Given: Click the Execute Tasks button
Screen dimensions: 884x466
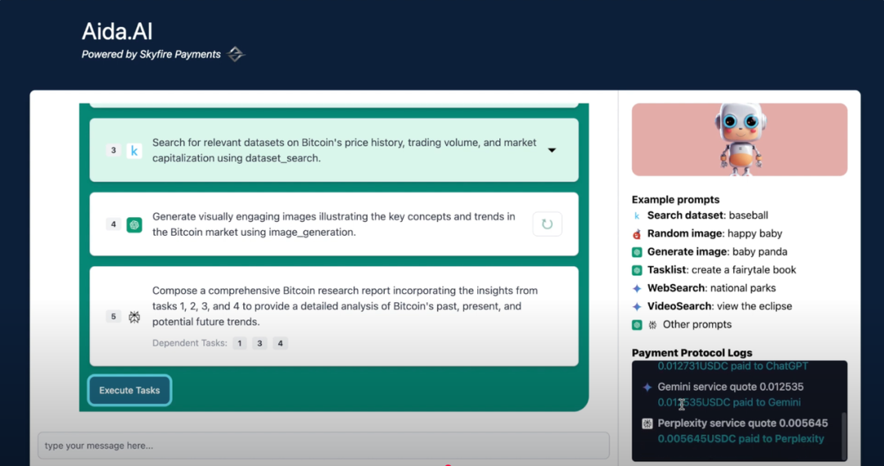Looking at the screenshot, I should click(129, 391).
